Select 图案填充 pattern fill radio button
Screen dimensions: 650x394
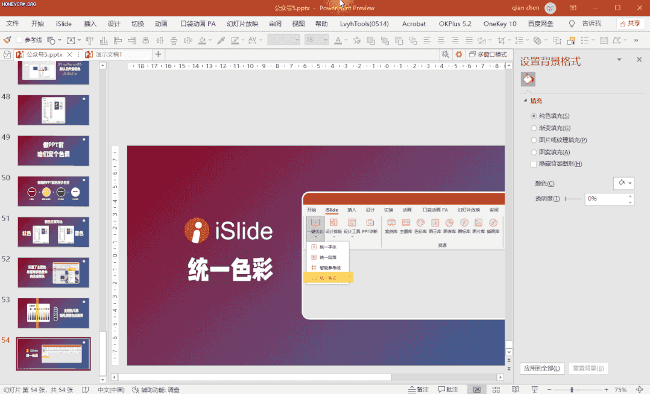tap(534, 152)
